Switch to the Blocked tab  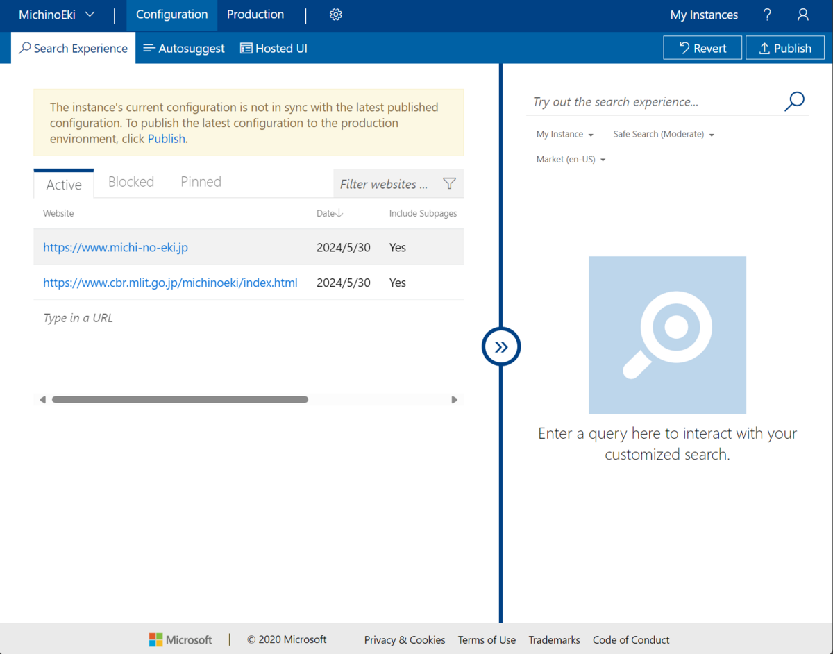(131, 182)
